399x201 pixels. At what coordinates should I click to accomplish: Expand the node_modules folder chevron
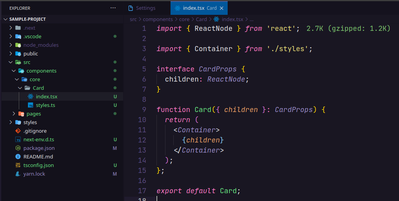pos(11,45)
